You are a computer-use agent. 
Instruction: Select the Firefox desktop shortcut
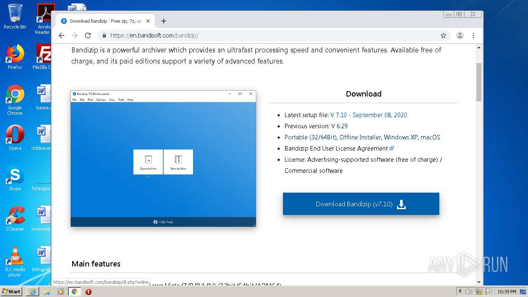point(15,57)
